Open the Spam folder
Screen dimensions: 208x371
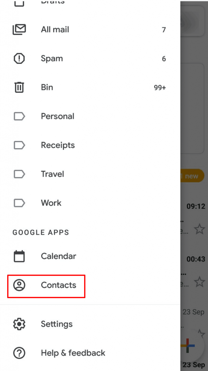(x=90, y=58)
